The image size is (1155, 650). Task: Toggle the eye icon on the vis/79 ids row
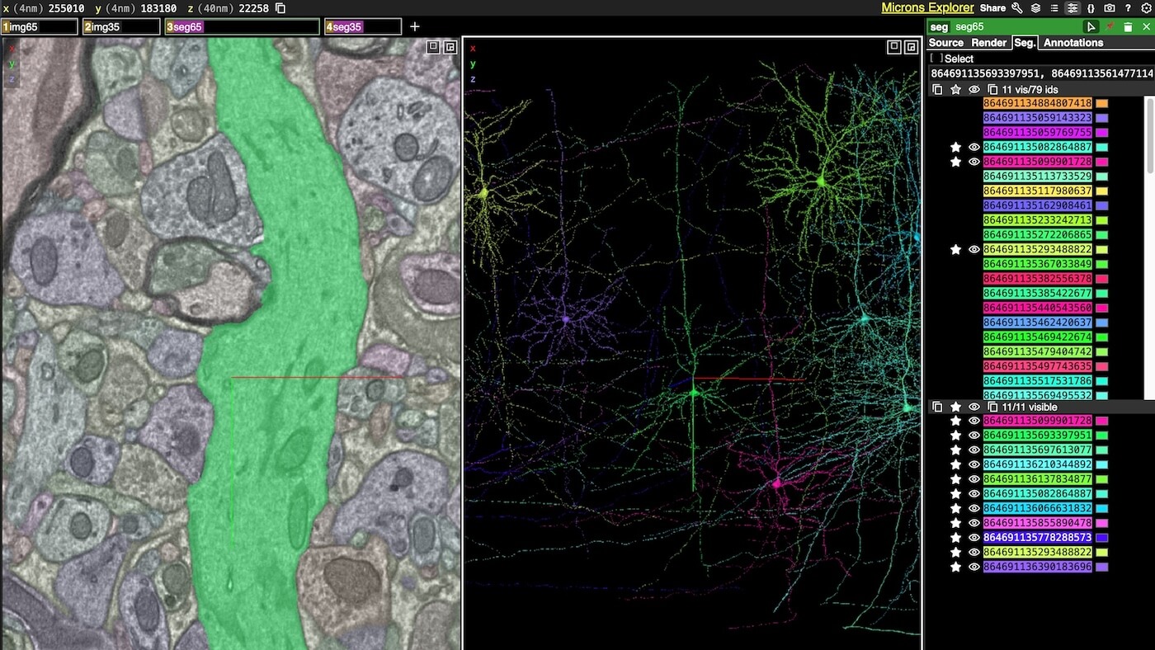click(x=973, y=89)
